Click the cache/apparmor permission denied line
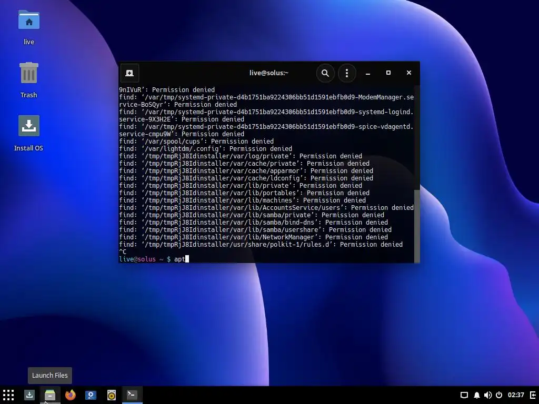 [246, 171]
